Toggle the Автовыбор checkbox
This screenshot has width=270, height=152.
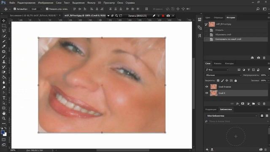[x=15, y=9]
